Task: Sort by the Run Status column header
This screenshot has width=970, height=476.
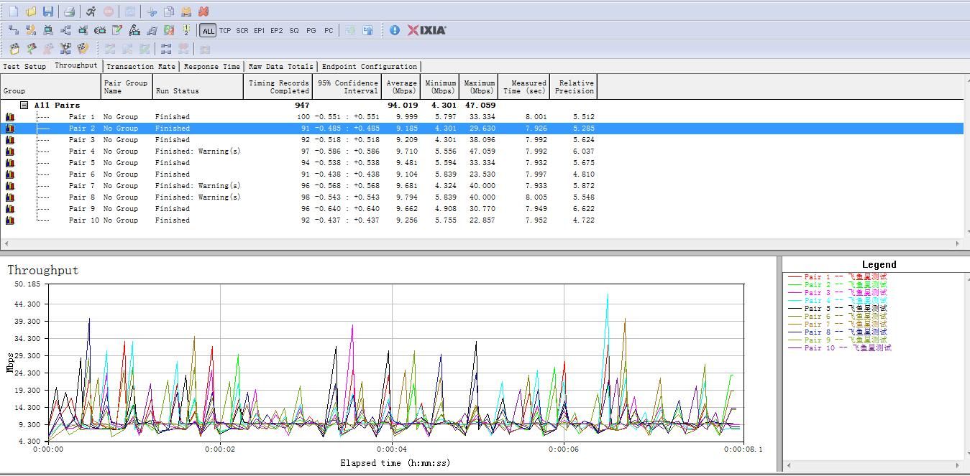Action: (x=198, y=87)
